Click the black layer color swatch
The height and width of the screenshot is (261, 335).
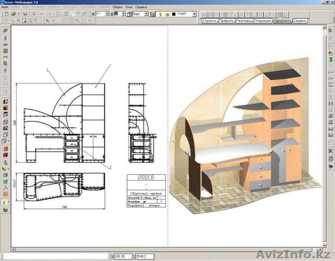pyautogui.click(x=174, y=14)
